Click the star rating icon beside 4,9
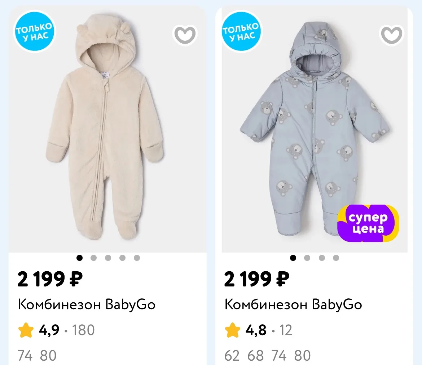This screenshot has width=422, height=365. point(26,330)
